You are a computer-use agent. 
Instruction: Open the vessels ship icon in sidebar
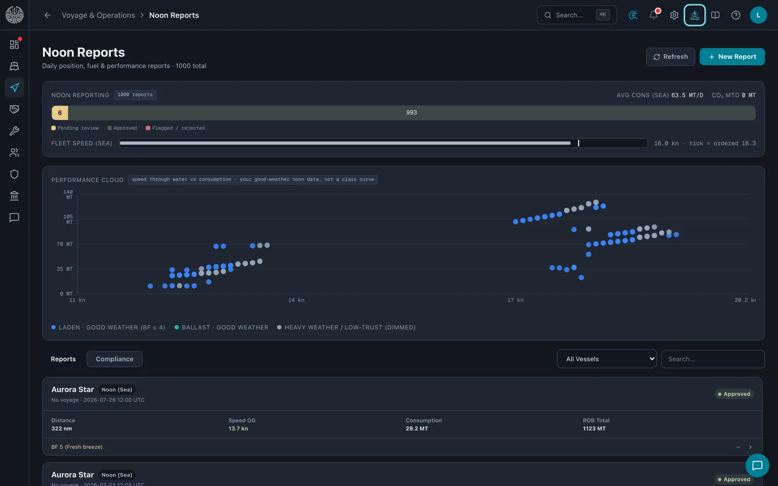[14, 66]
